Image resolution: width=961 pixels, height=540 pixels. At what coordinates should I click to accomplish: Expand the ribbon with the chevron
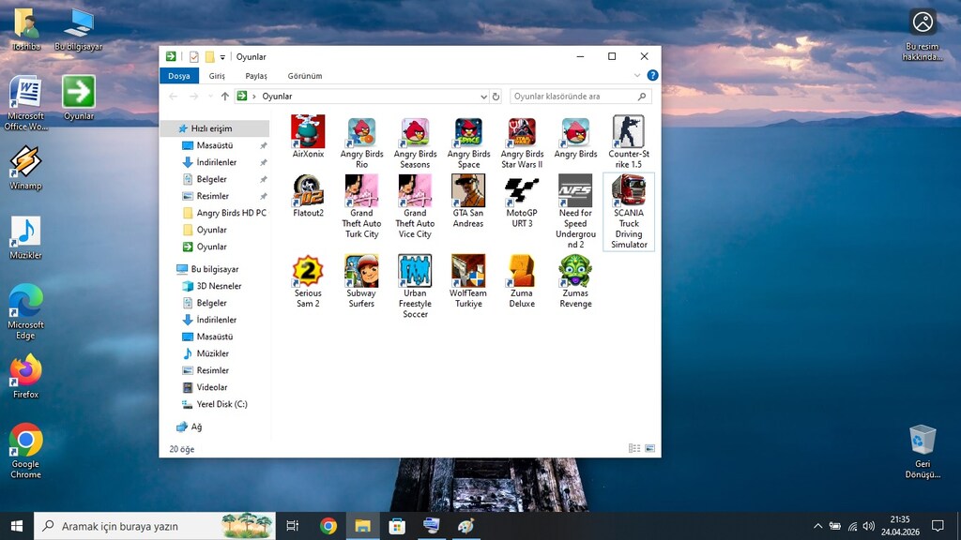(x=637, y=75)
